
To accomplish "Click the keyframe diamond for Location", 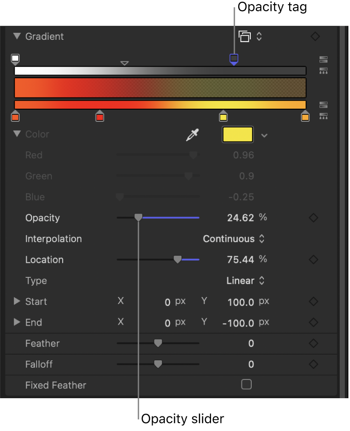I will [314, 260].
